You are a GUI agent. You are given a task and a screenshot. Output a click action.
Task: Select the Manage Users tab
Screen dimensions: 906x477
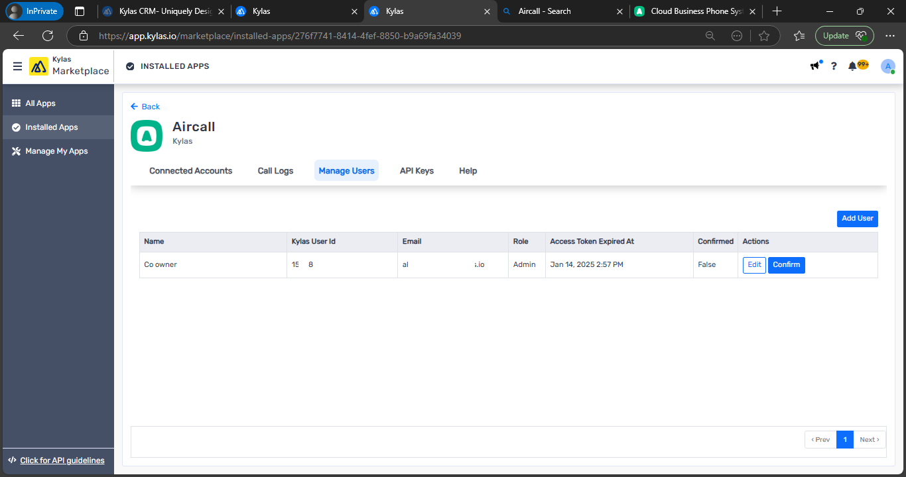pos(346,170)
